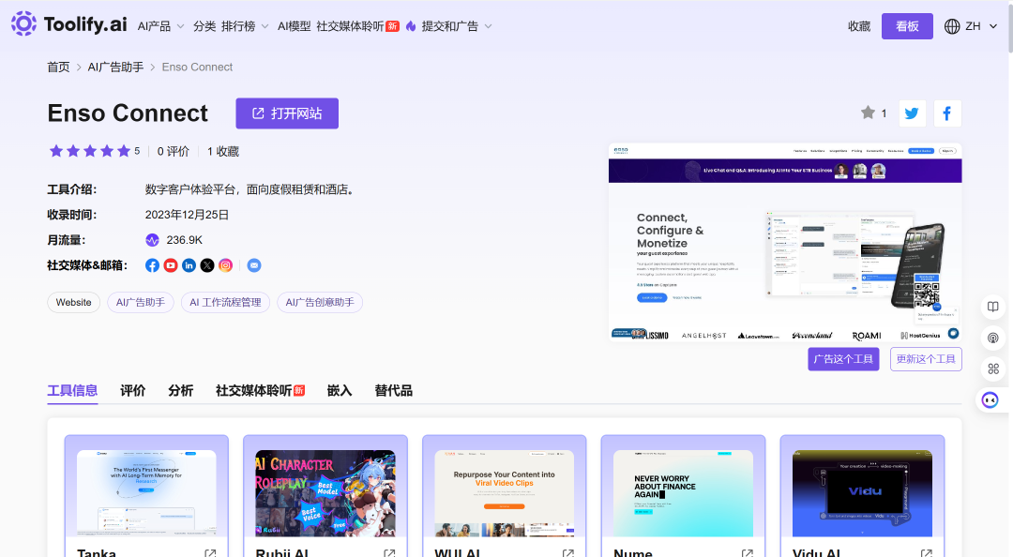The height and width of the screenshot is (557, 1013).
Task: Click the 1 收藏 count text
Action: (223, 151)
